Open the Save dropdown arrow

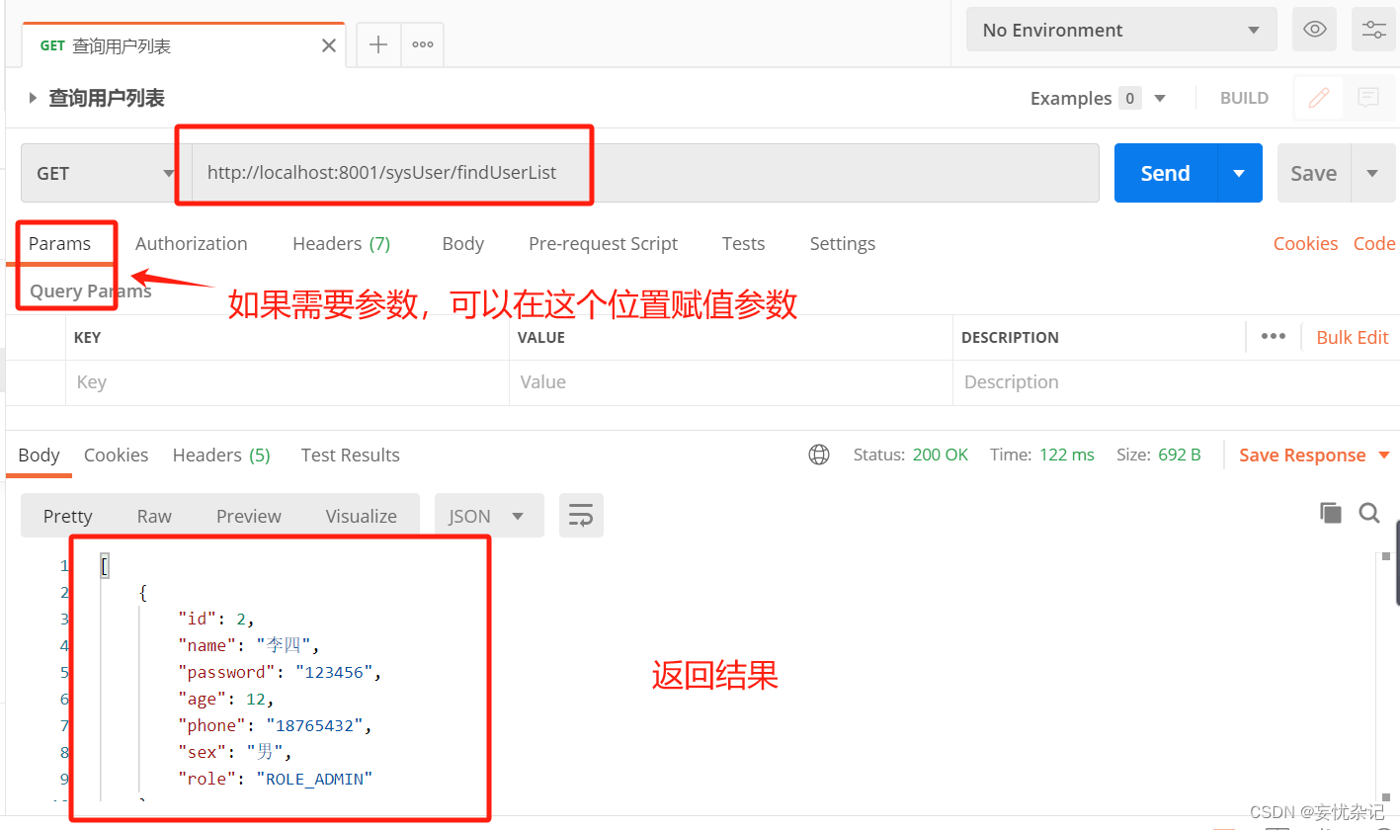(1372, 173)
